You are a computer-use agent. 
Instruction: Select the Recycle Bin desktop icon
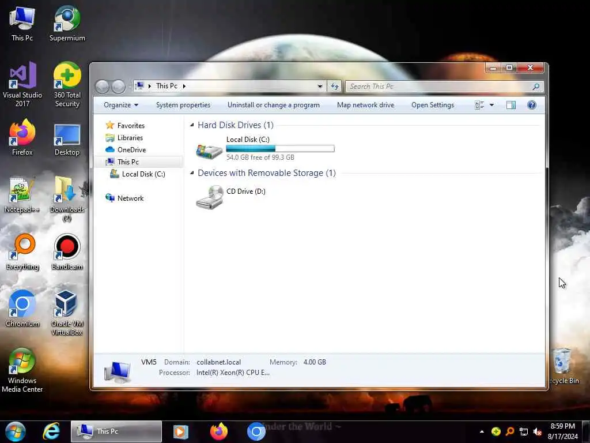tap(563, 366)
